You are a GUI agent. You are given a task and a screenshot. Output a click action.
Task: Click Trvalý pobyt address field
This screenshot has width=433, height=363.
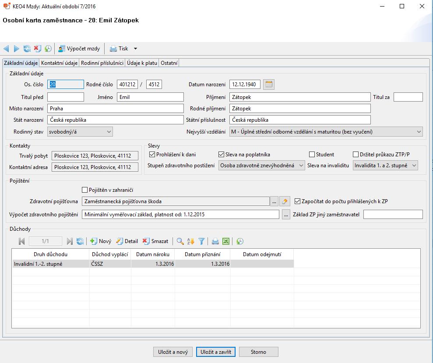pos(95,156)
